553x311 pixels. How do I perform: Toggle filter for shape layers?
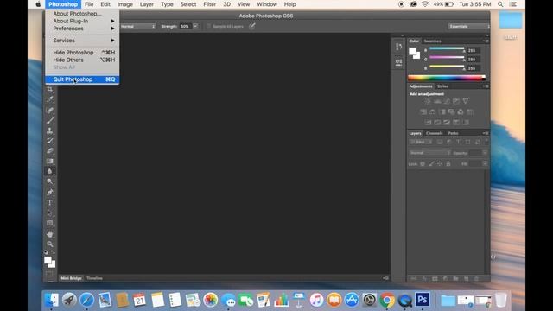tap(467, 142)
